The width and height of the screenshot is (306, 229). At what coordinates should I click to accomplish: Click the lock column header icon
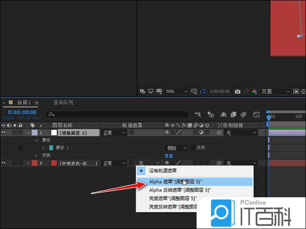click(20, 125)
